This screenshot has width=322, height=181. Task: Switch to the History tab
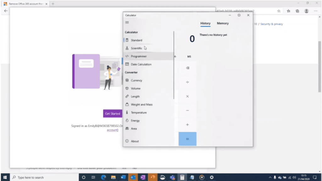tap(205, 24)
